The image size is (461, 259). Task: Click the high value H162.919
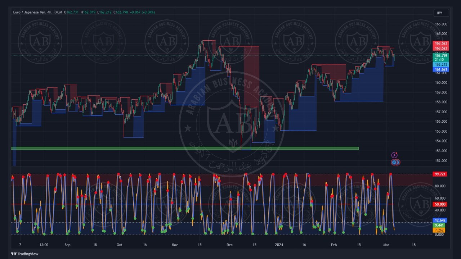88,12
